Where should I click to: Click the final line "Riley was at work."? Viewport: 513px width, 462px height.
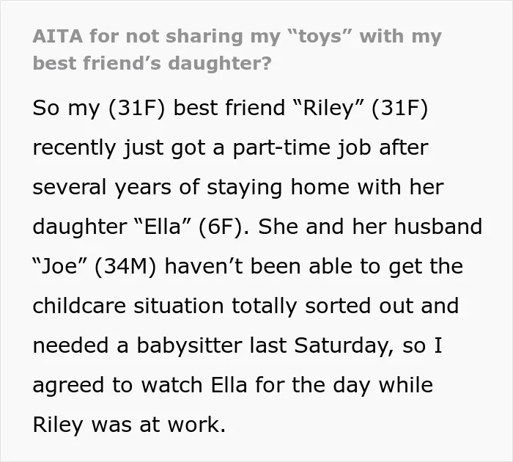coord(129,425)
